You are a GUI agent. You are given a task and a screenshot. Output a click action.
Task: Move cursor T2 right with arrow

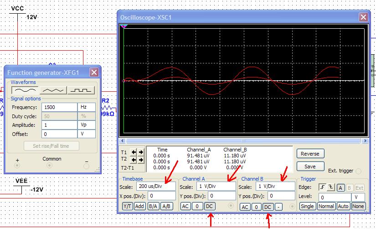141,160
